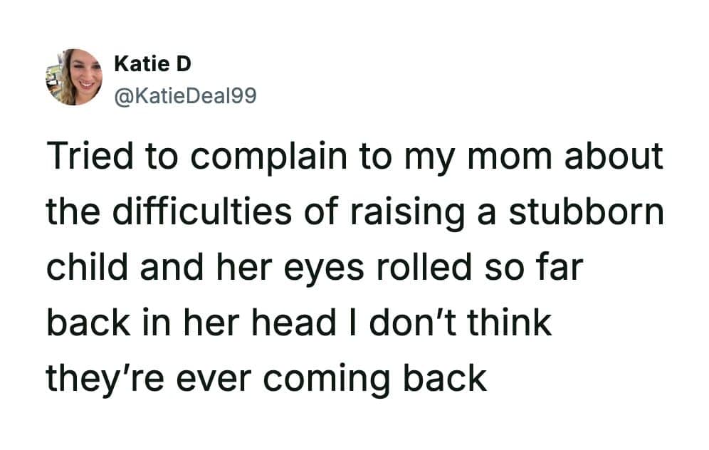Click the word "about" in the tweet
This screenshot has height=450, width=709.
click(x=614, y=157)
